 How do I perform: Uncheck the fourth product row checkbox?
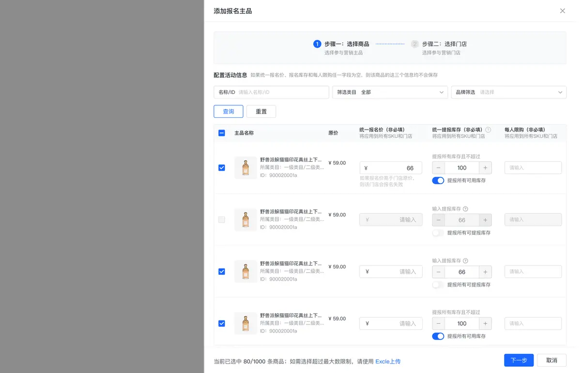(222, 323)
